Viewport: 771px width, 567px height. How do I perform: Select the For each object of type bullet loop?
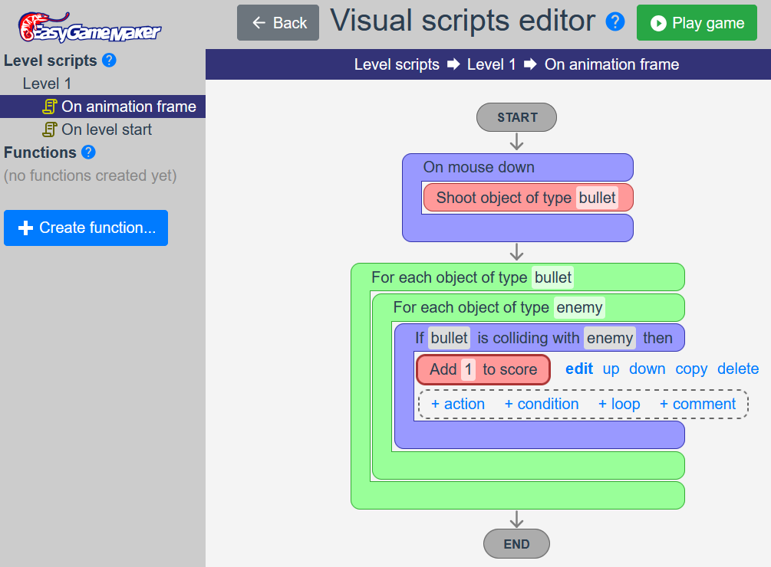517,277
